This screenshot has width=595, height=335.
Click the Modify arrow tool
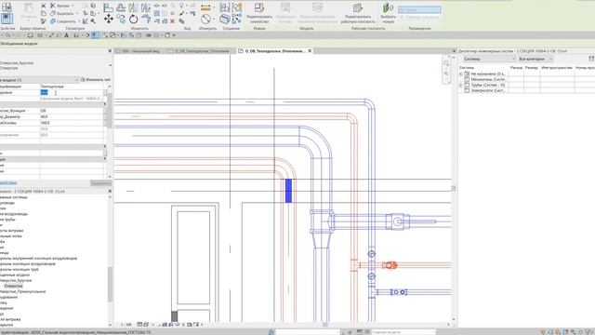pyautogui.click(x=7, y=7)
